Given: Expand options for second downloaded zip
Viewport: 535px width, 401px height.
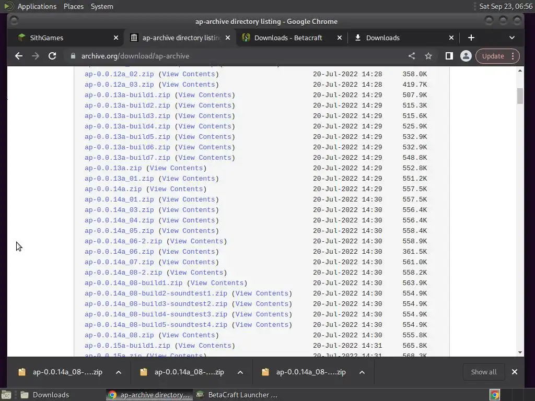Looking at the screenshot, I should coord(240,372).
